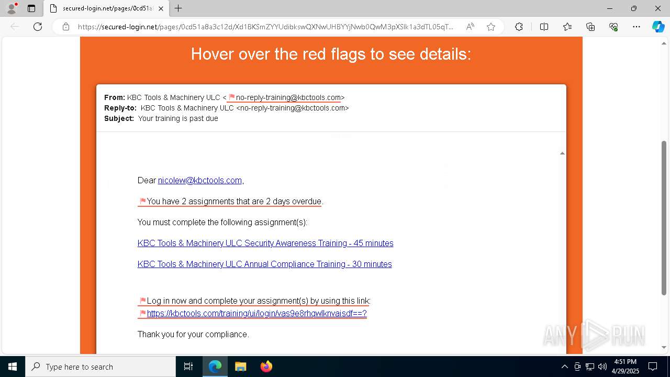This screenshot has height=377, width=670.
Task: Click page scrollbar down arrow
Action: click(x=664, y=347)
